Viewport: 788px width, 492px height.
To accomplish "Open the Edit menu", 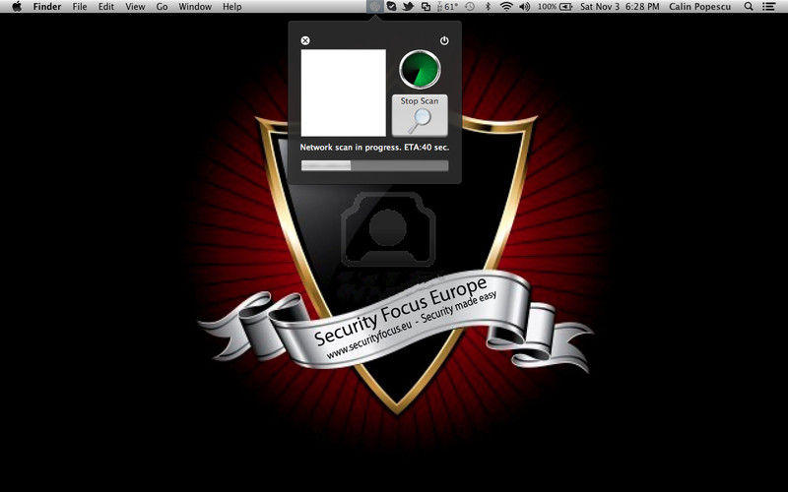I will tap(105, 7).
